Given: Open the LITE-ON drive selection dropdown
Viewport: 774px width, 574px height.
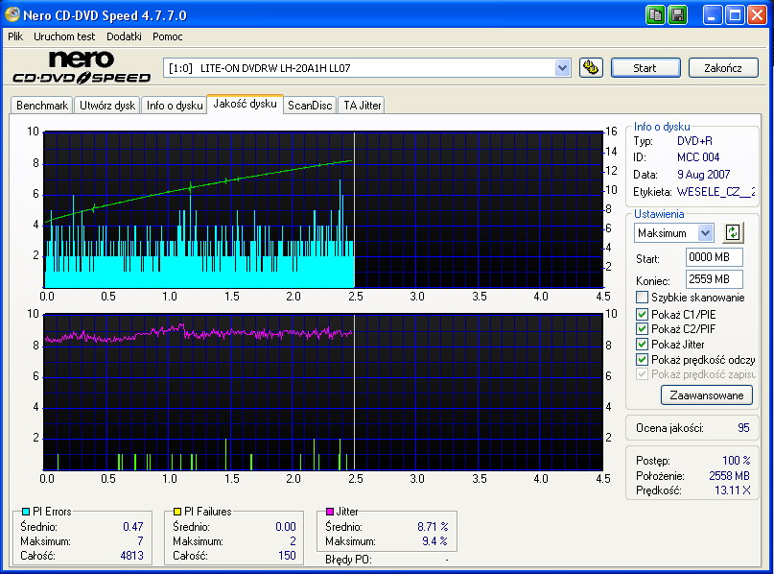Looking at the screenshot, I should (x=562, y=68).
